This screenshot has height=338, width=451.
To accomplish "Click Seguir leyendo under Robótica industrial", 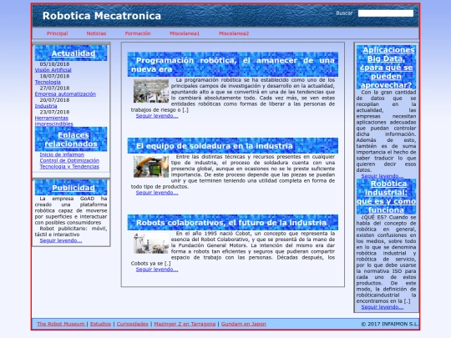I will click(383, 307).
